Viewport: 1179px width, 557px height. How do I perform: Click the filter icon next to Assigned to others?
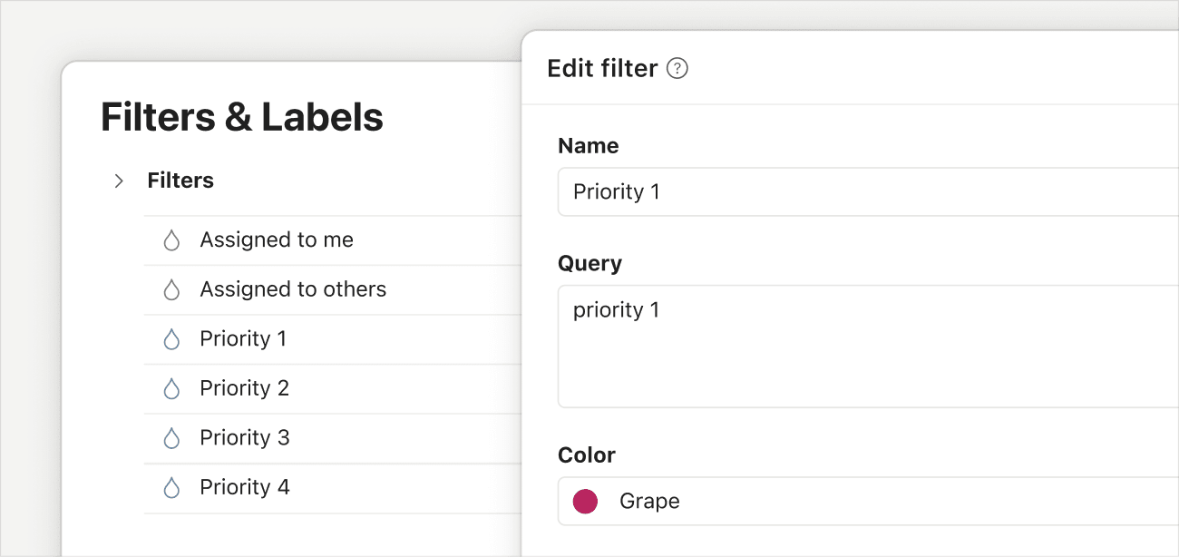172,289
